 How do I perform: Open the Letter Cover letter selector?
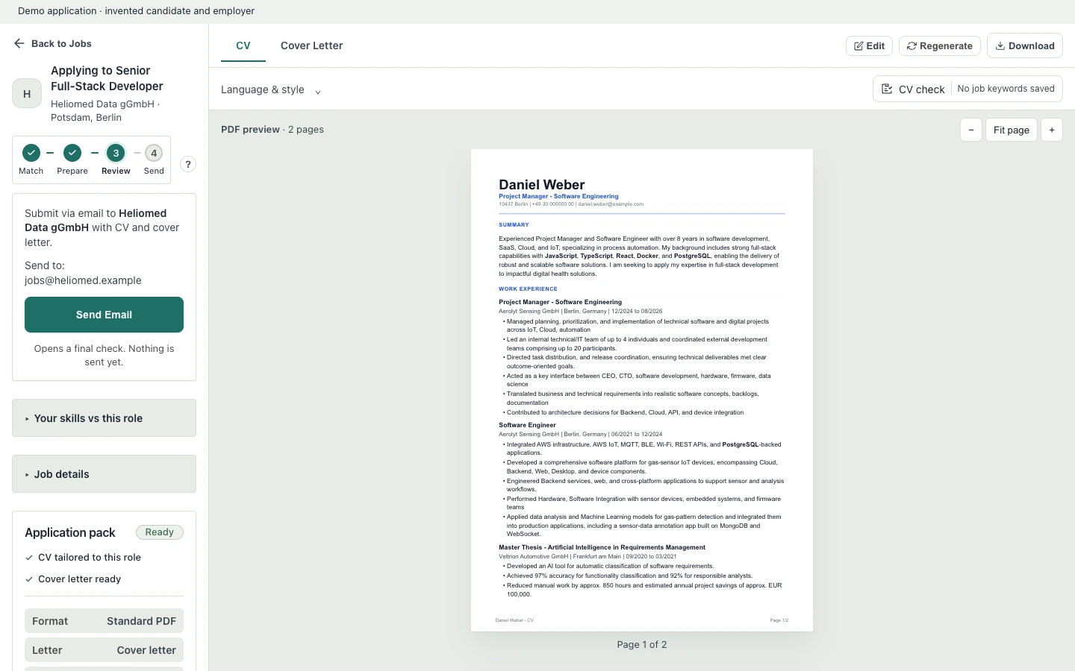pos(105,650)
